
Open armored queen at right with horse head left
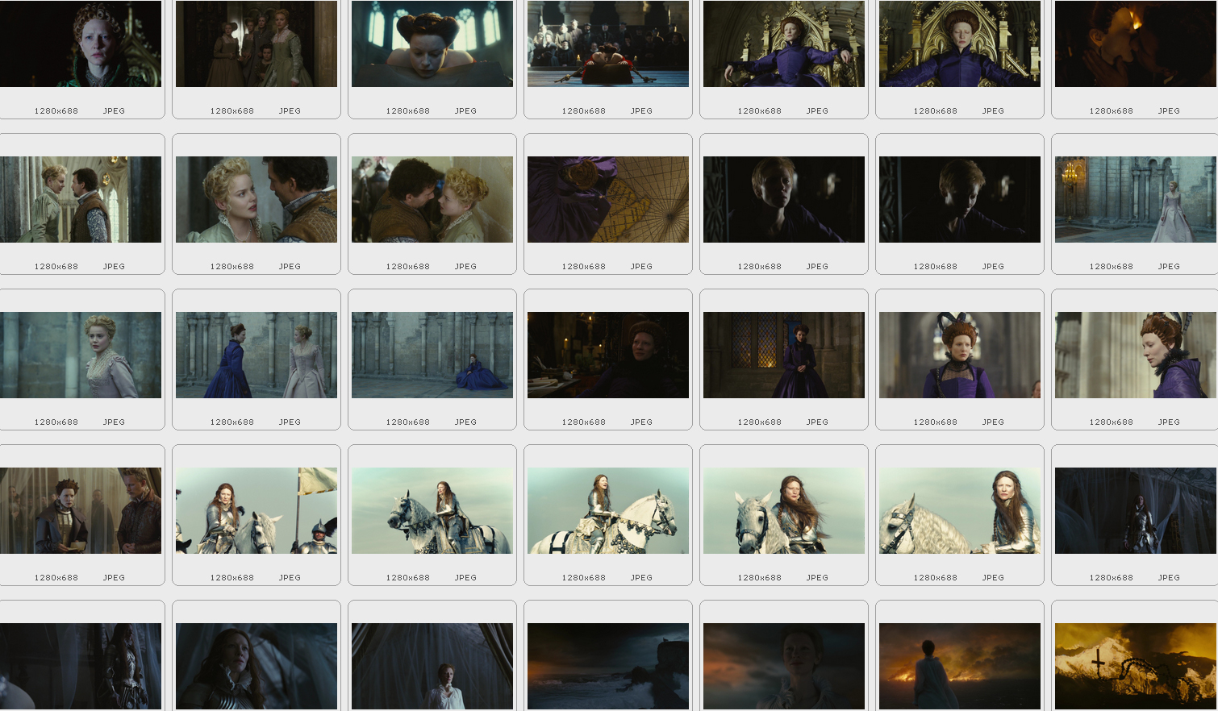(960, 510)
